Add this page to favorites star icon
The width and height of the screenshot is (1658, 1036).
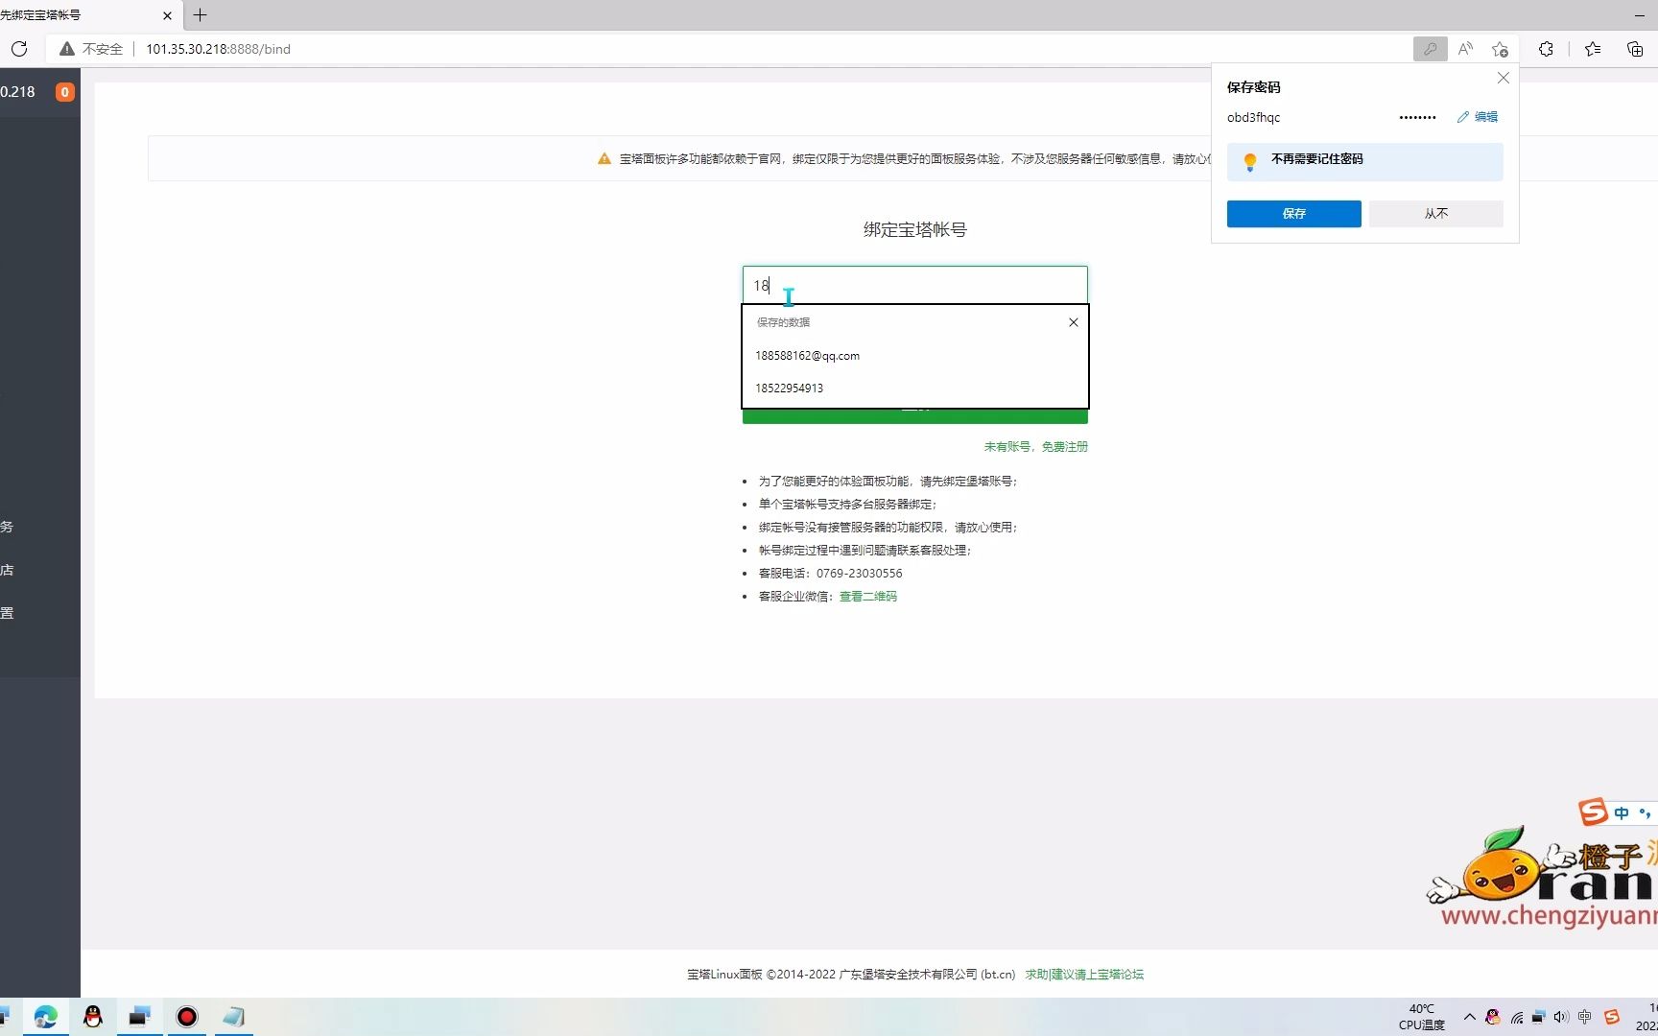pos(1500,49)
